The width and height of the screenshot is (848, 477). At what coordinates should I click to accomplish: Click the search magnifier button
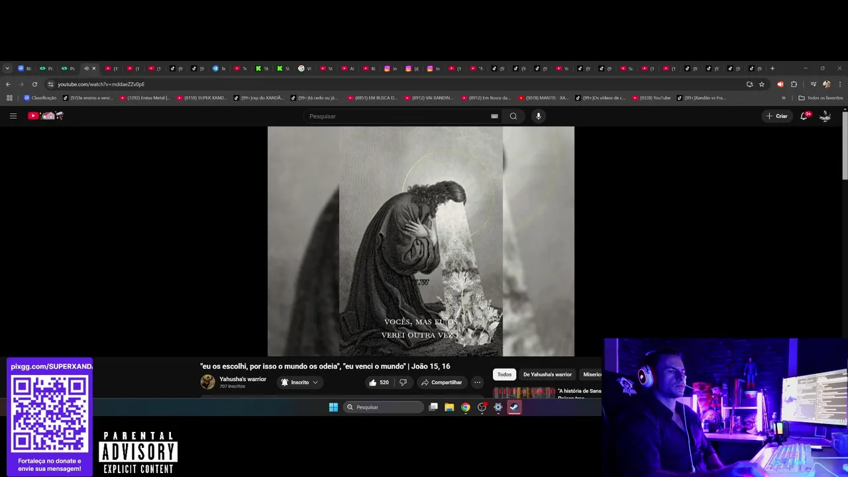513,116
